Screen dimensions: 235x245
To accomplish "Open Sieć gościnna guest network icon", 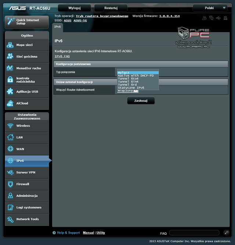I will pos(10,57).
